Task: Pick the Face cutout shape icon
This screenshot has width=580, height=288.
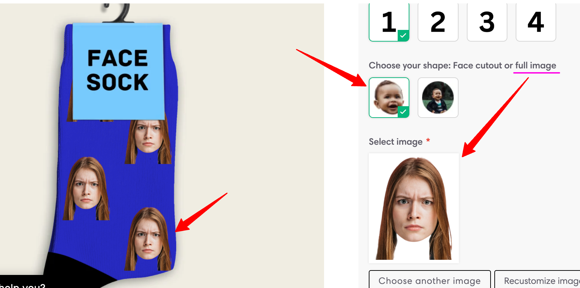Action: click(x=389, y=98)
